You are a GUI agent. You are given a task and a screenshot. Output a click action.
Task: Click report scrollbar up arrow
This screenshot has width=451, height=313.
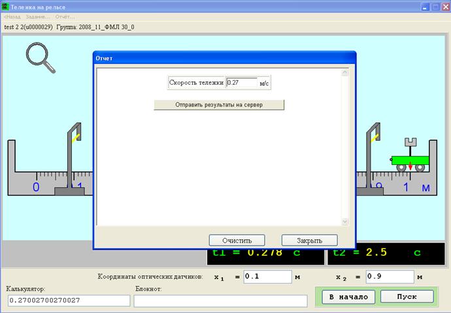coord(345,73)
